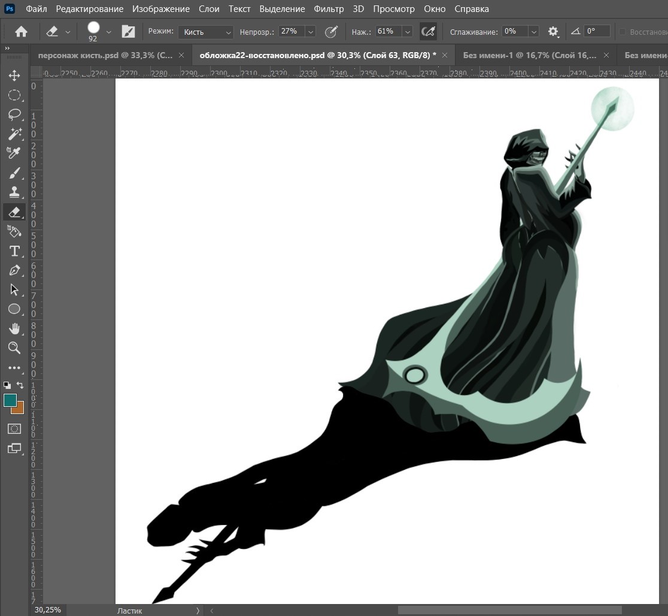Select the Lasso tool
The image size is (668, 616).
click(x=14, y=114)
